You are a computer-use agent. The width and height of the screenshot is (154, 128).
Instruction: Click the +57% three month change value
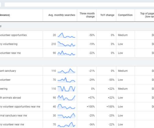click(x=92, y=98)
